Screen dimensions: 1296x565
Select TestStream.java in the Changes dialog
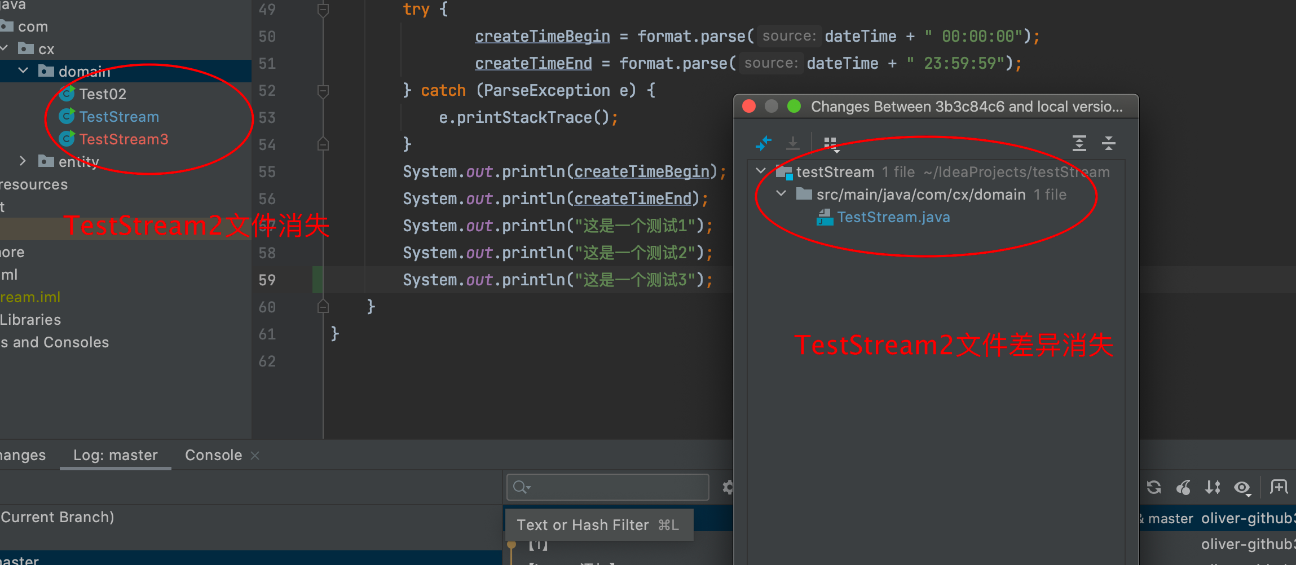[894, 217]
